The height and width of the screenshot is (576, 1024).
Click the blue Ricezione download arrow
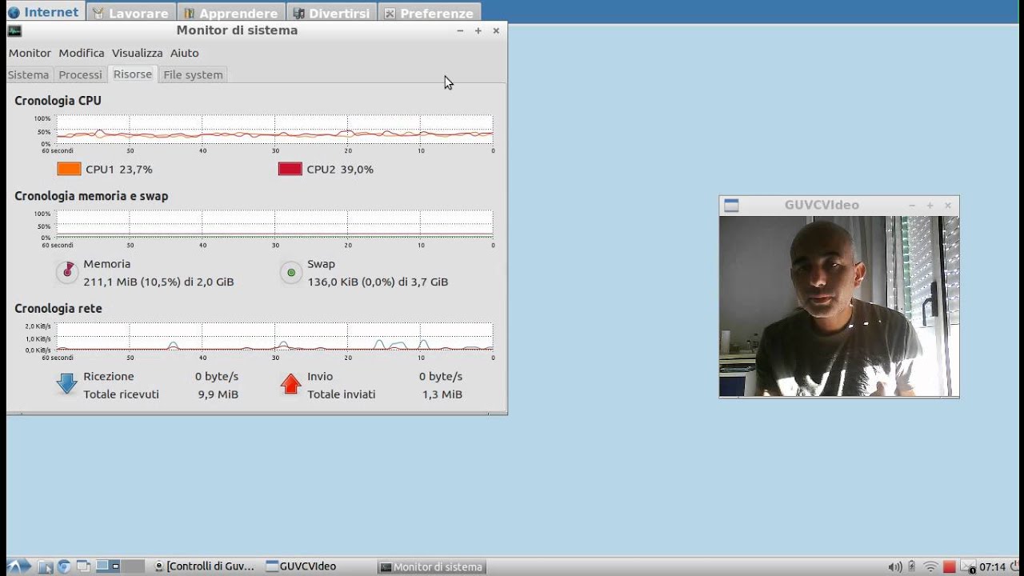[66, 384]
